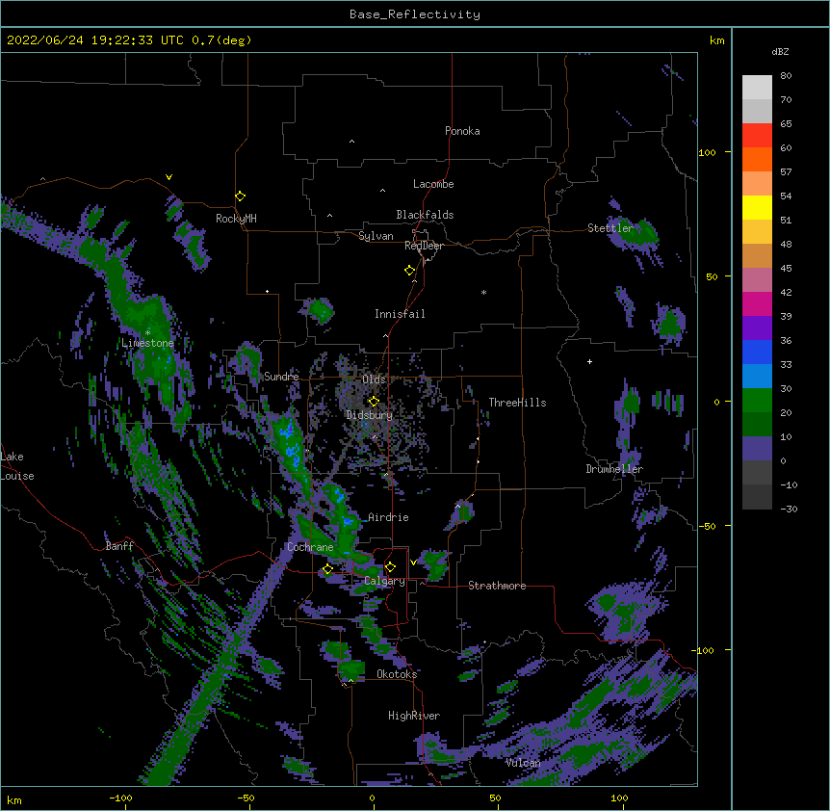Click the yellow diamond marker near RockyMH
The height and width of the screenshot is (811, 830).
point(241,196)
